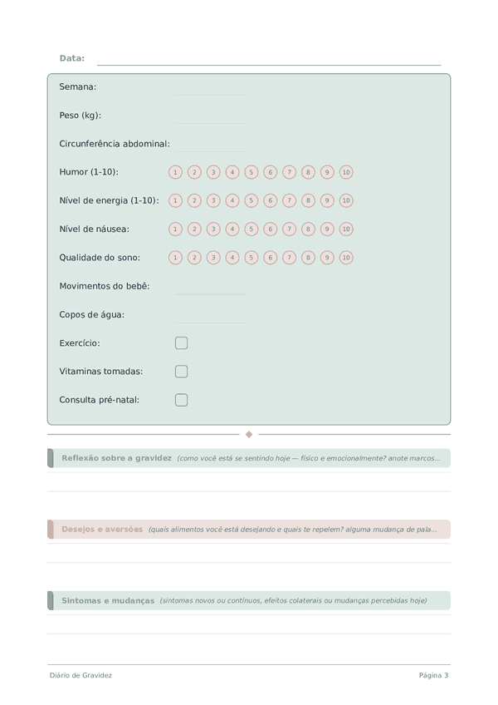This screenshot has width=498, height=705.
Task: Select 3 for Nível de náusea
Action: [213, 229]
